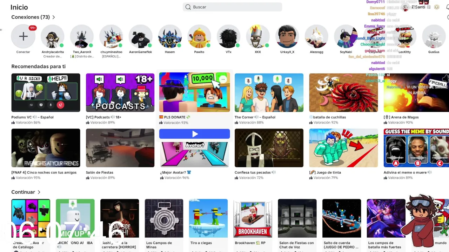The width and height of the screenshot is (449, 252).
Task: Open Roadside Sushi horror game tile
Action: click(120, 218)
